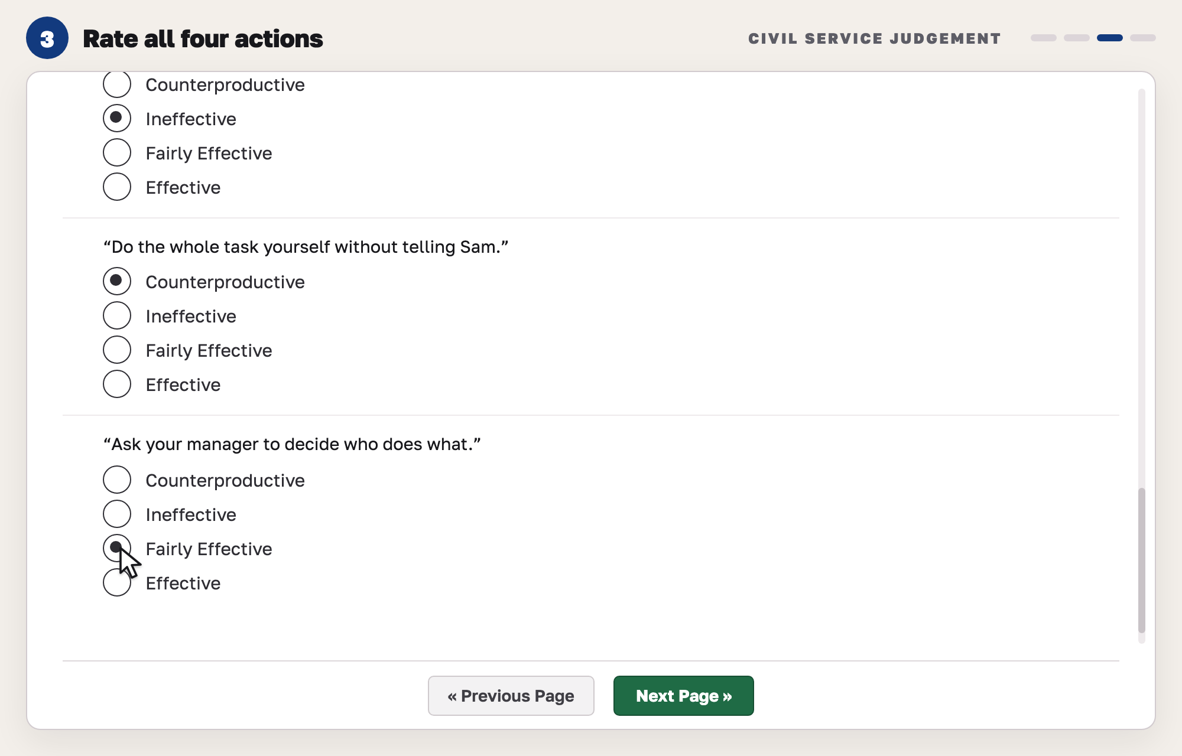Click the second progress step indicator
This screenshot has height=756, width=1182.
click(x=1077, y=38)
